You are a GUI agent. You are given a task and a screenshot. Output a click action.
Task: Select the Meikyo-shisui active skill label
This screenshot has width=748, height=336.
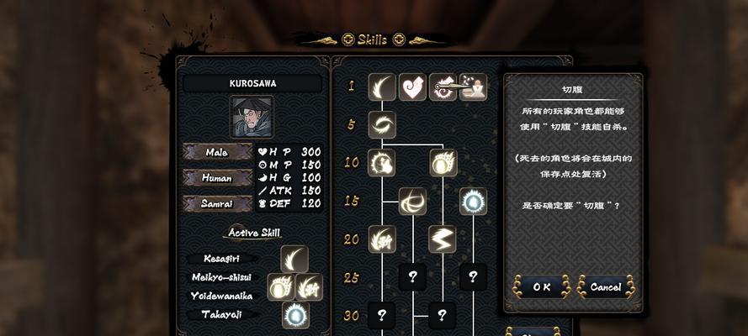[x=222, y=277]
